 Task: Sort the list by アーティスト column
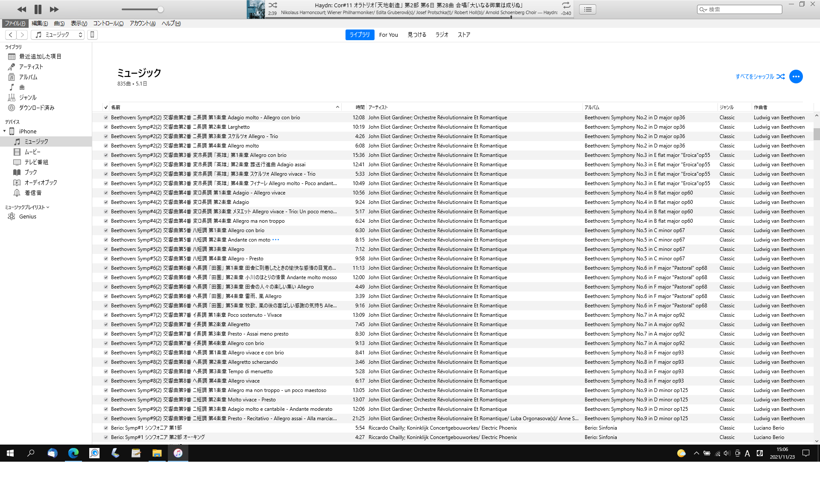click(378, 107)
